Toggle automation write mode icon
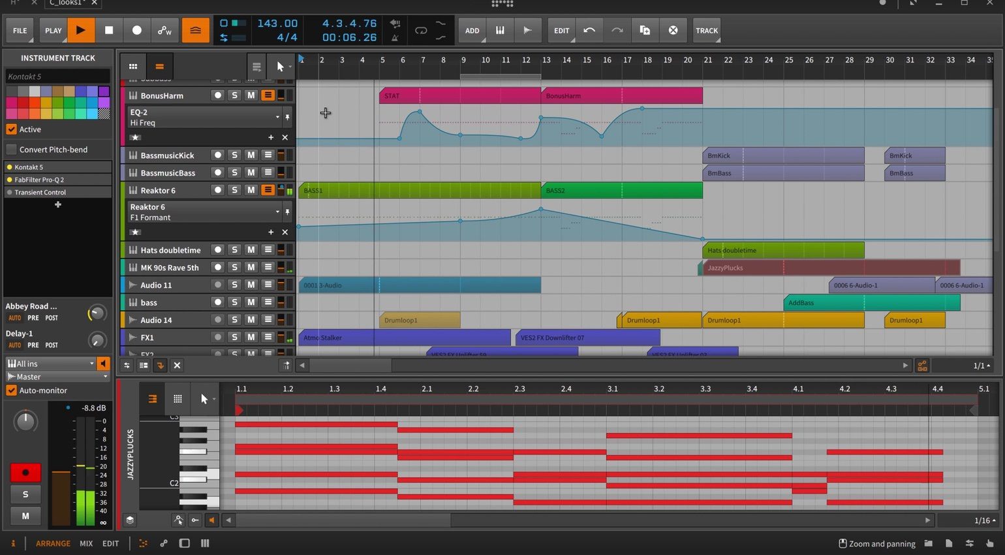 164,30
